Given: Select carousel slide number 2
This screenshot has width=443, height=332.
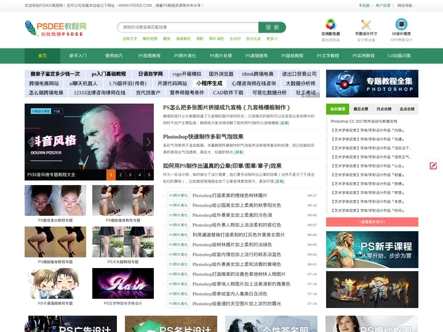Looking at the screenshot, I should (x=121, y=175).
